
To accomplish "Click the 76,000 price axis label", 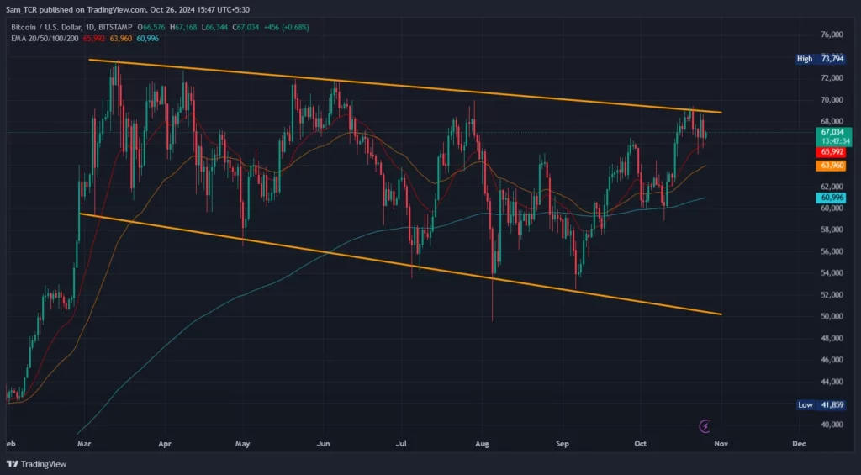I will (x=832, y=34).
